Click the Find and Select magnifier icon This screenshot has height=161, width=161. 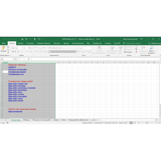tap(152, 48)
